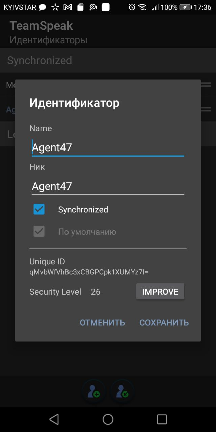Focus the Ник nickname input field

point(108,186)
